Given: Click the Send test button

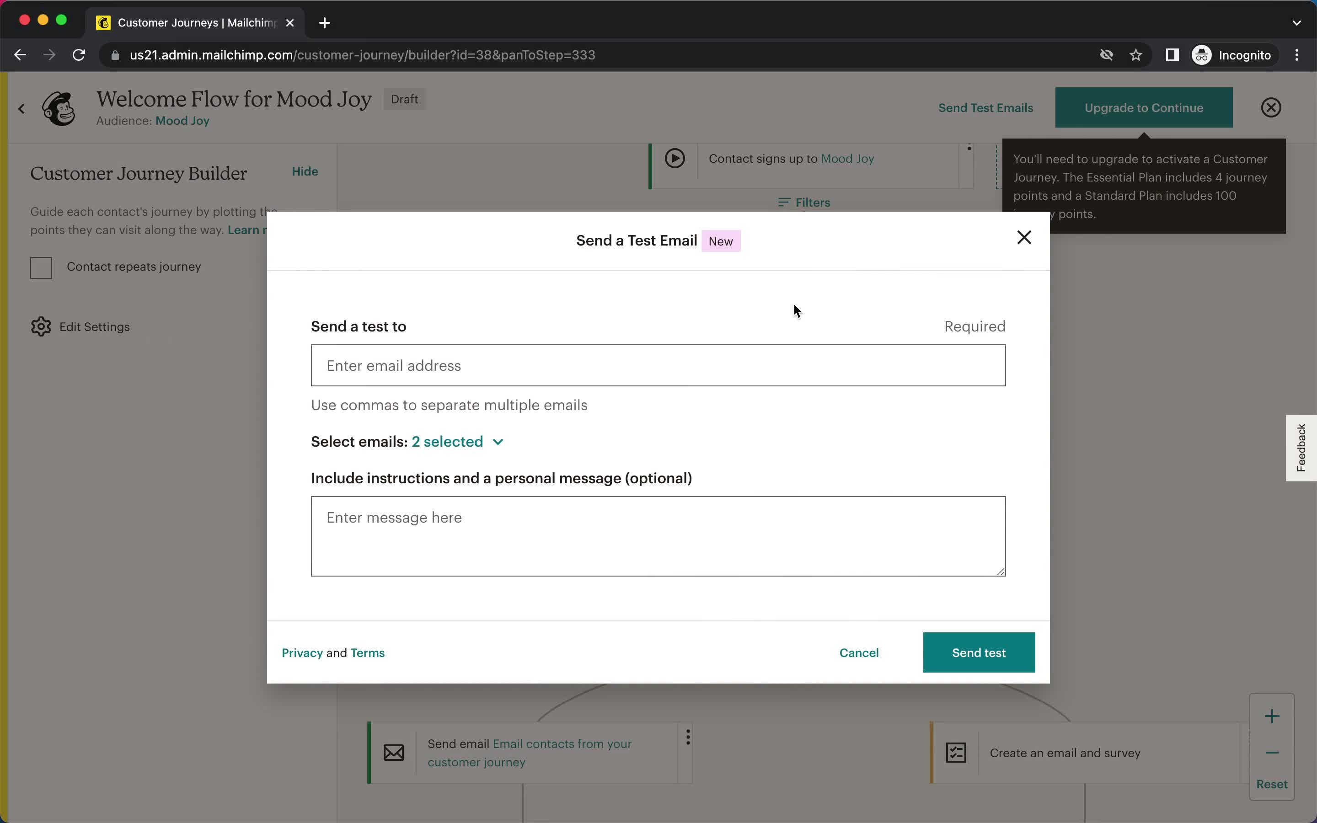Looking at the screenshot, I should pyautogui.click(x=979, y=652).
